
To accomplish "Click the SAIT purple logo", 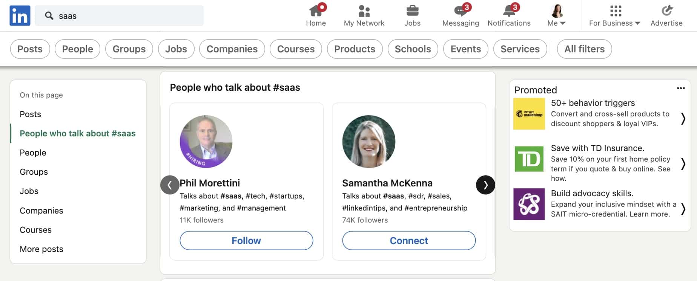I will (529, 204).
